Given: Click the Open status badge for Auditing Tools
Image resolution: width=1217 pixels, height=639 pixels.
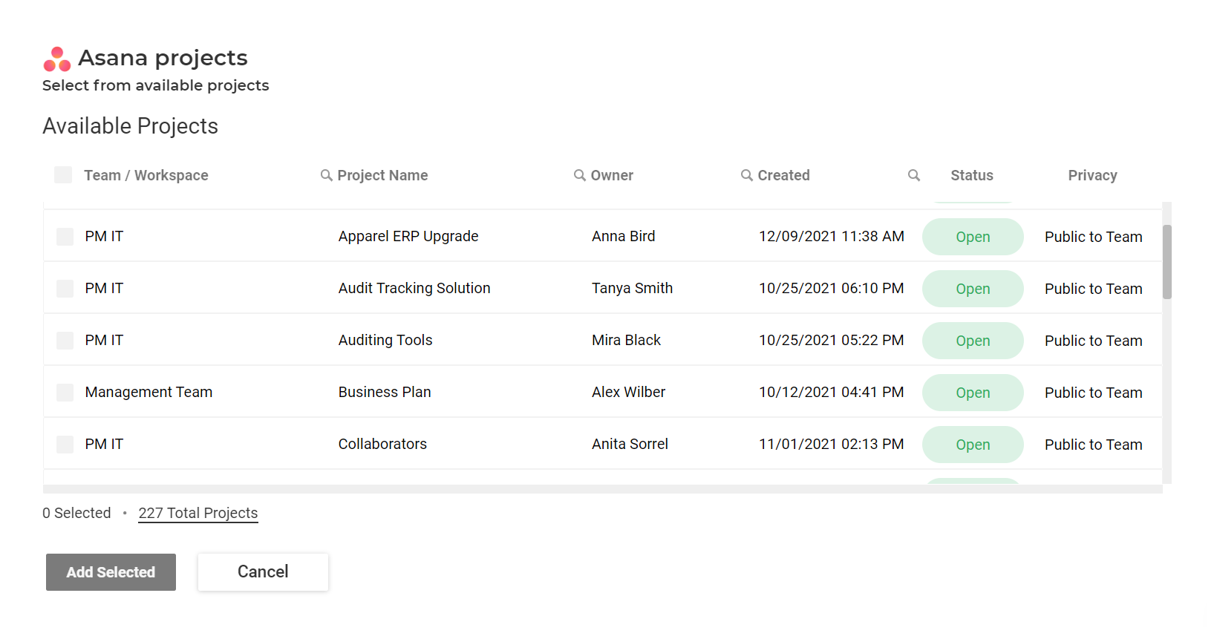Looking at the screenshot, I should (973, 341).
